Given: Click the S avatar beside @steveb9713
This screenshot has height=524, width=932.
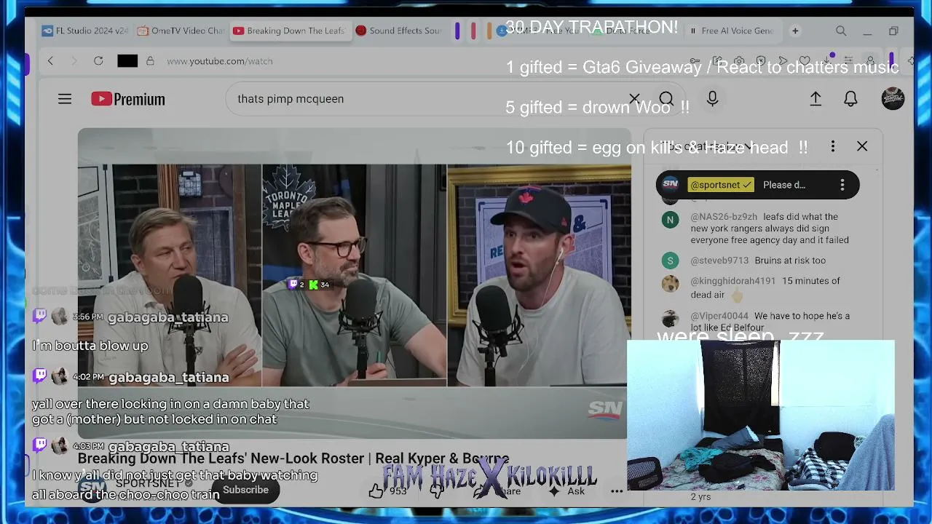Looking at the screenshot, I should pyautogui.click(x=670, y=261).
